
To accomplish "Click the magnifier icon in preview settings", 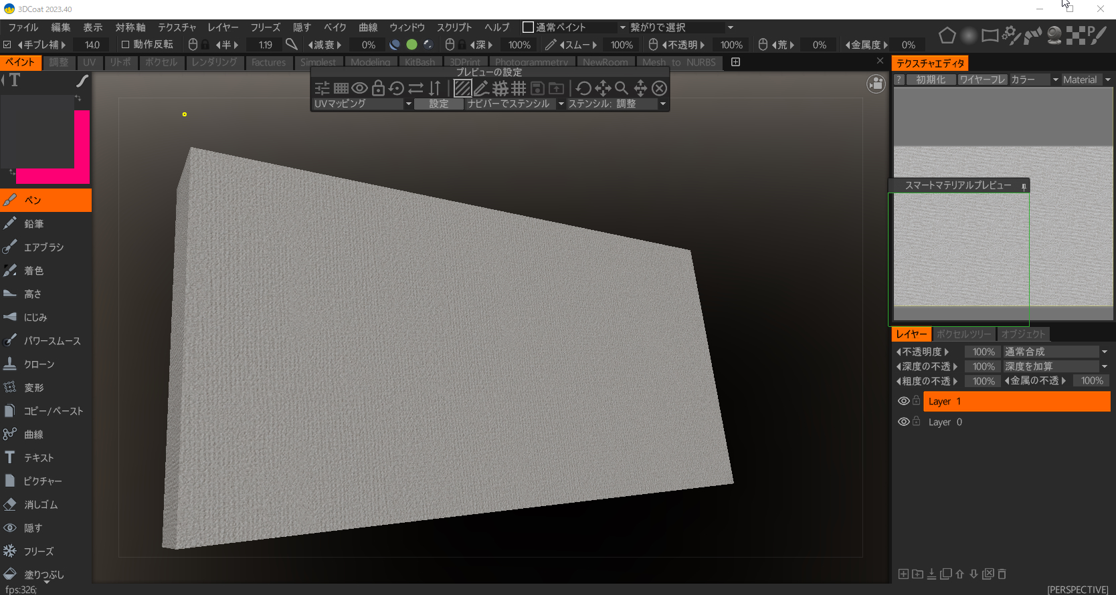I will (622, 88).
